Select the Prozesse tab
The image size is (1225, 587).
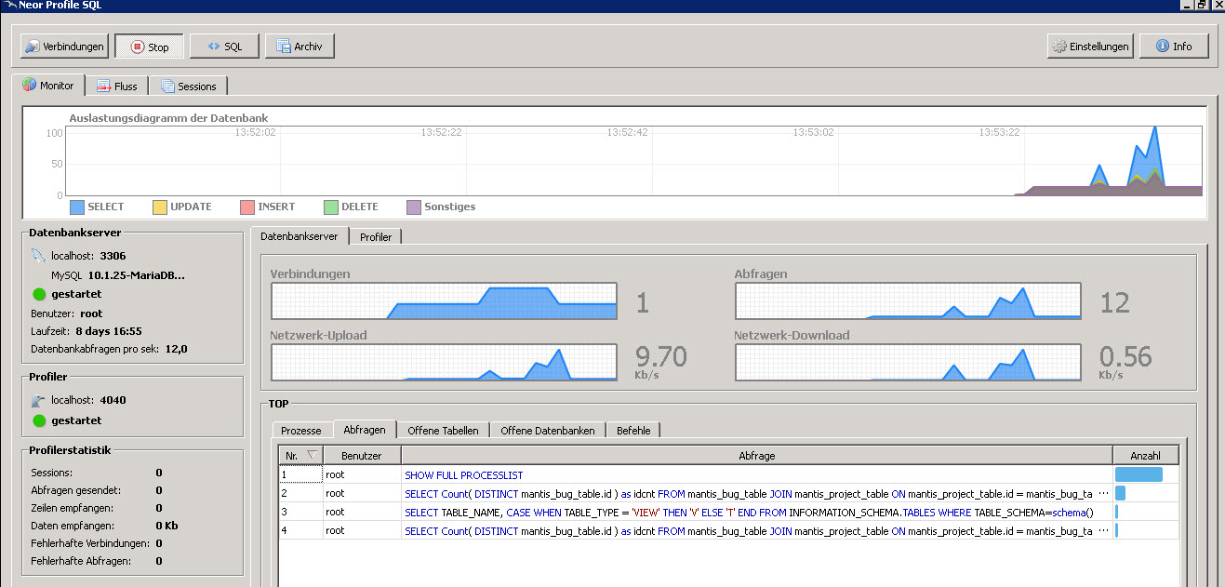pyautogui.click(x=301, y=431)
